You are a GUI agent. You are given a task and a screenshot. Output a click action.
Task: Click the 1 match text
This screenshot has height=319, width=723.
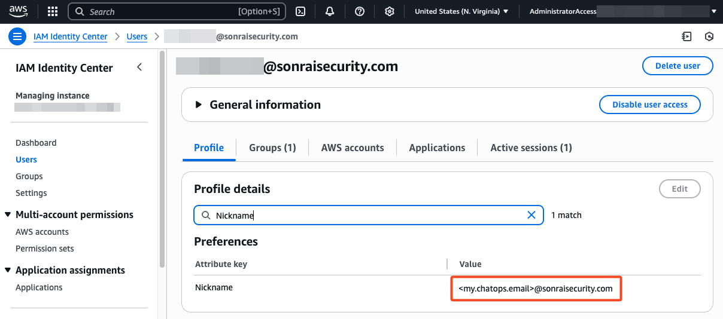pyautogui.click(x=566, y=215)
